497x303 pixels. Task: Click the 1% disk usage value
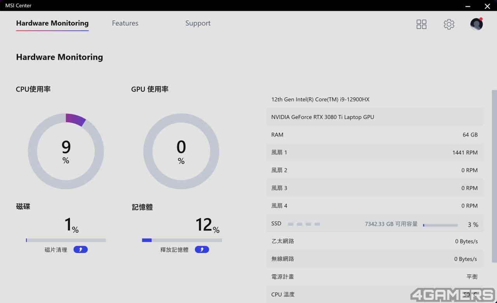pyautogui.click(x=71, y=225)
